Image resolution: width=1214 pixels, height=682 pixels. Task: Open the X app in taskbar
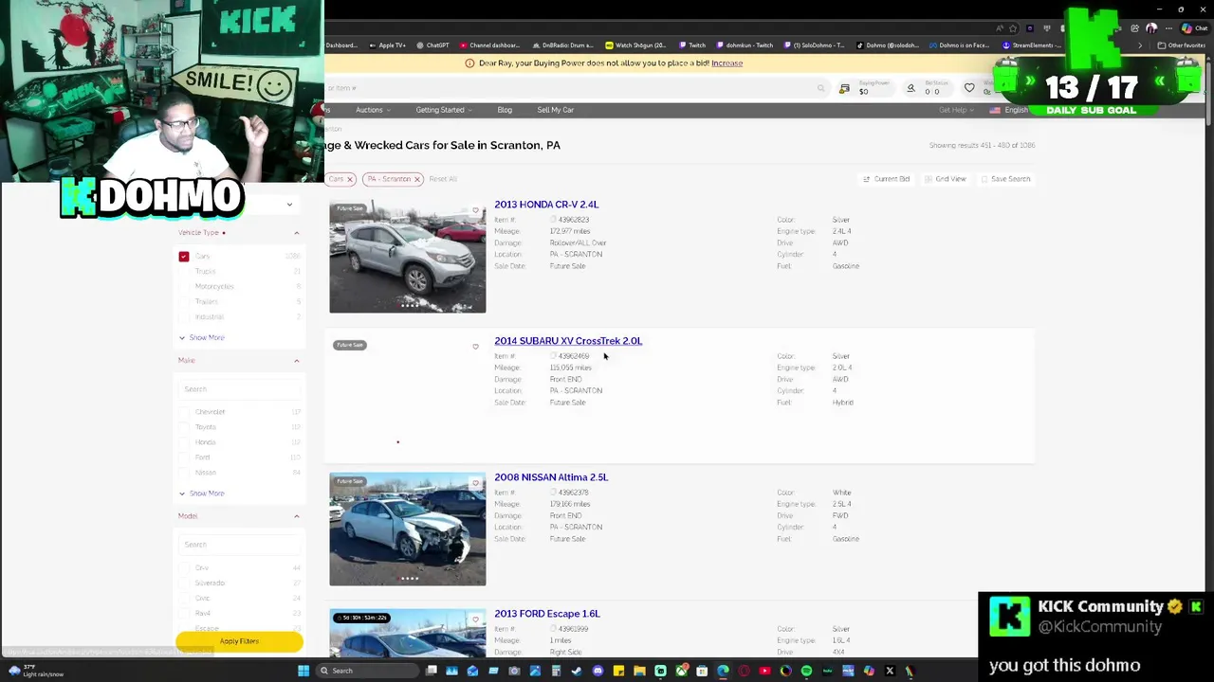890,671
